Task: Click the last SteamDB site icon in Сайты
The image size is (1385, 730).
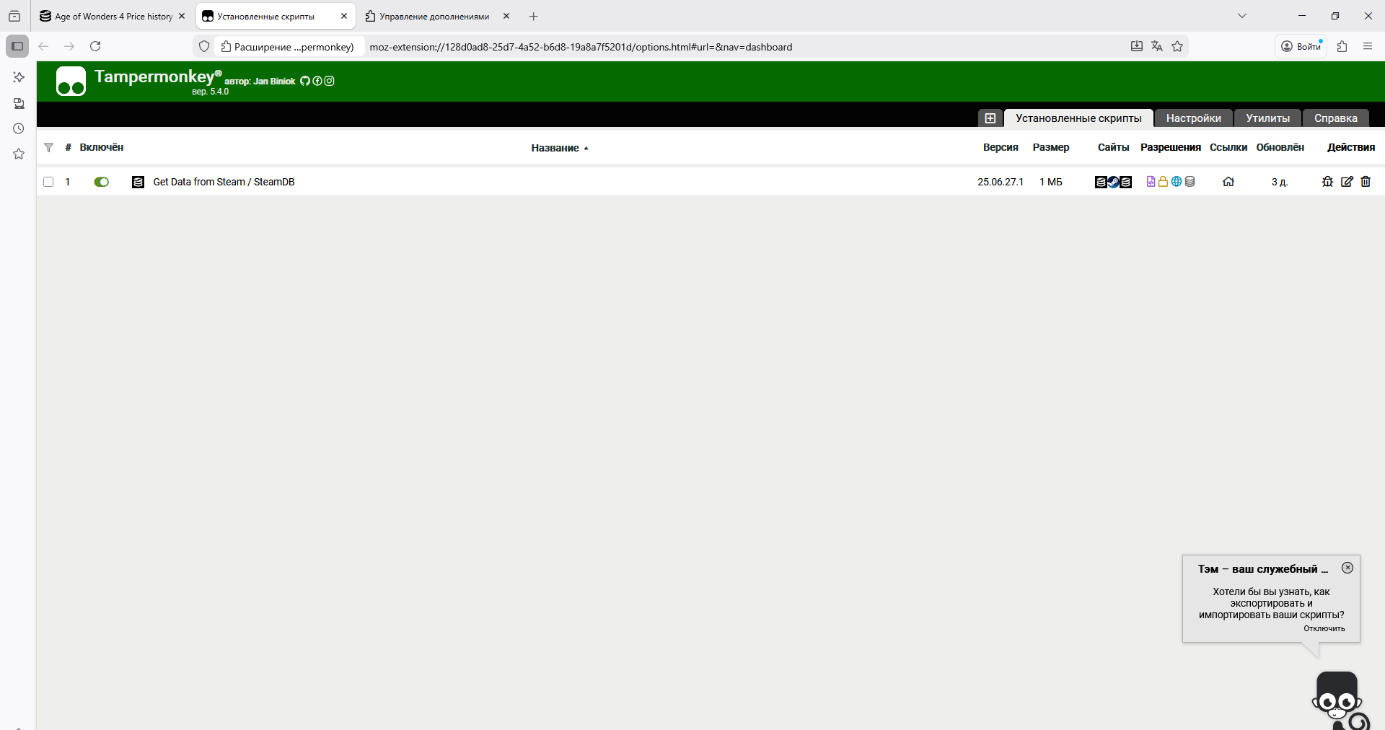Action: (1126, 182)
